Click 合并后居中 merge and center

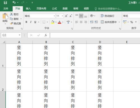[x=109, y=22]
